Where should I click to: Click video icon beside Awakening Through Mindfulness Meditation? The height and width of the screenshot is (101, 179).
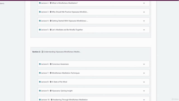pos(51,100)
